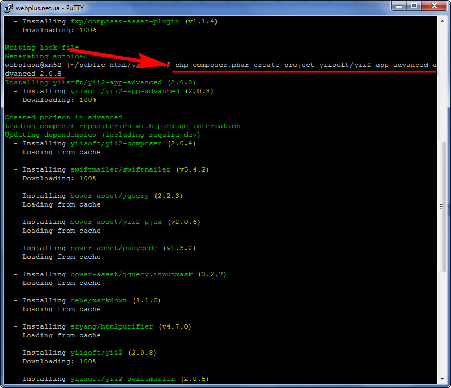Click the package name 'yiisoft/yii2-composer'

click(116, 143)
